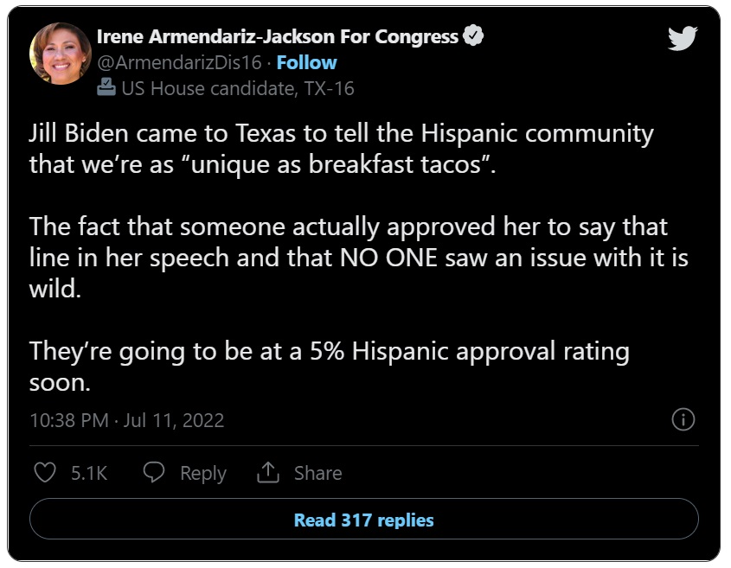Viewport: 731px width, 568px height.
Task: Open Irene Armendariz-Jackson's profile photo
Action: (x=61, y=54)
